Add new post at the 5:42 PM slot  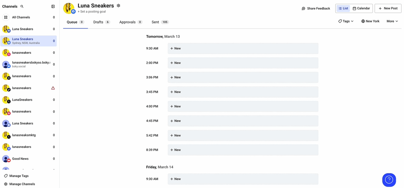pyautogui.click(x=243, y=135)
